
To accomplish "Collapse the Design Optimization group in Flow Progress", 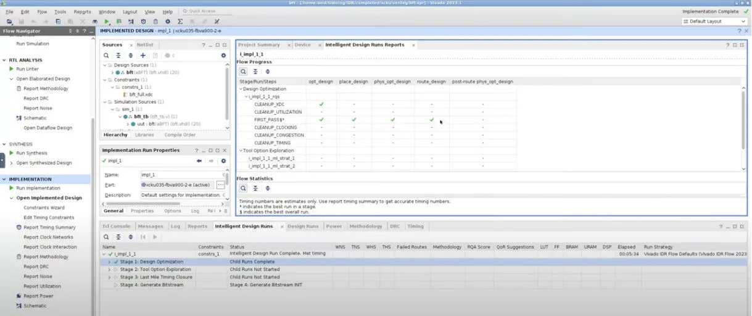I will pos(241,89).
